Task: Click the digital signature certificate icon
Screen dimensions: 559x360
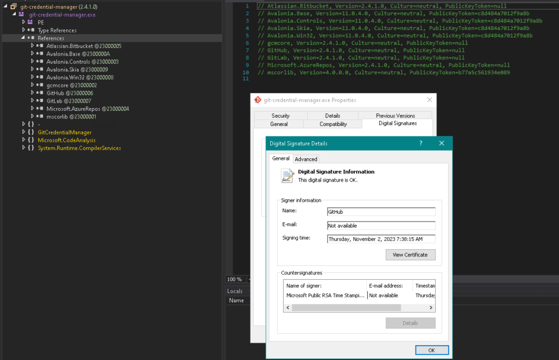Action: click(x=287, y=175)
